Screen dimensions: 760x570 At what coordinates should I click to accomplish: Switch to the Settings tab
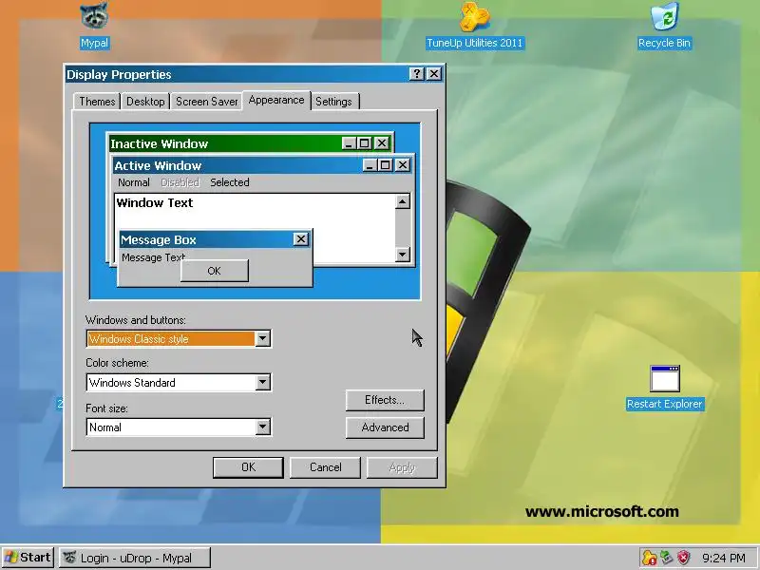click(x=334, y=102)
